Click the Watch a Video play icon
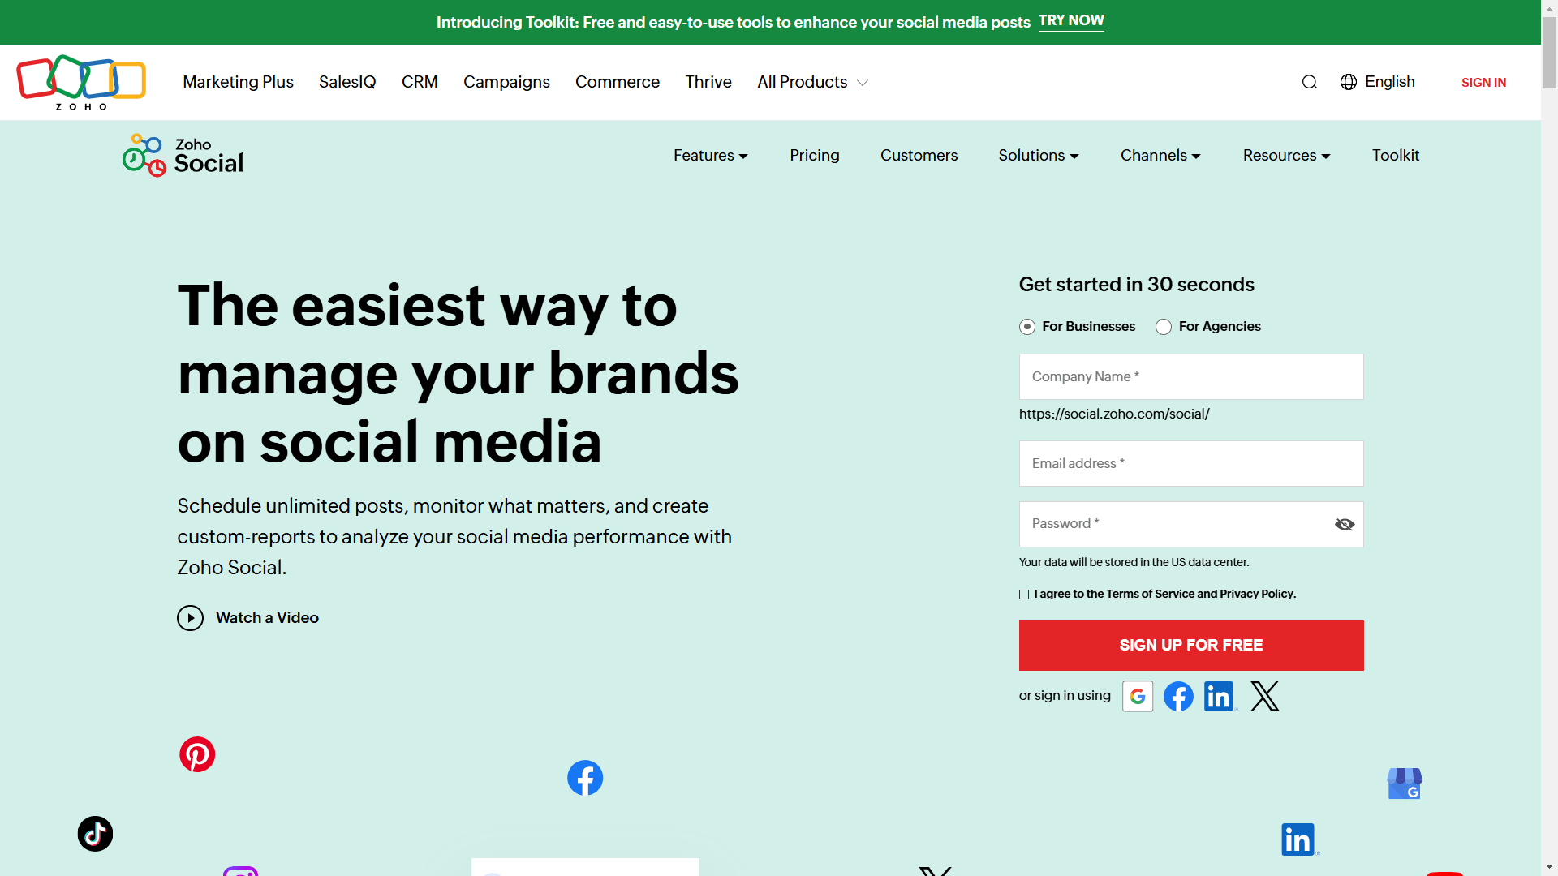Image resolution: width=1558 pixels, height=876 pixels. click(191, 618)
